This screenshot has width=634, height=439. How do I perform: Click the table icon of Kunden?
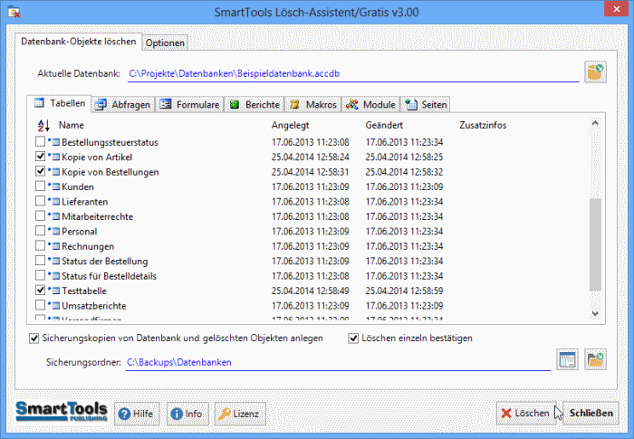click(56, 186)
